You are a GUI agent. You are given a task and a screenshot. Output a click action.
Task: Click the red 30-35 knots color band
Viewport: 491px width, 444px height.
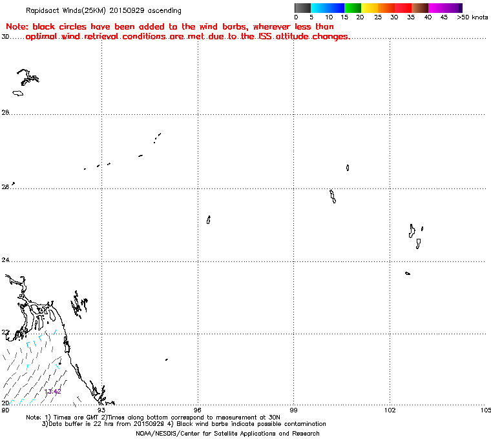[403, 8]
